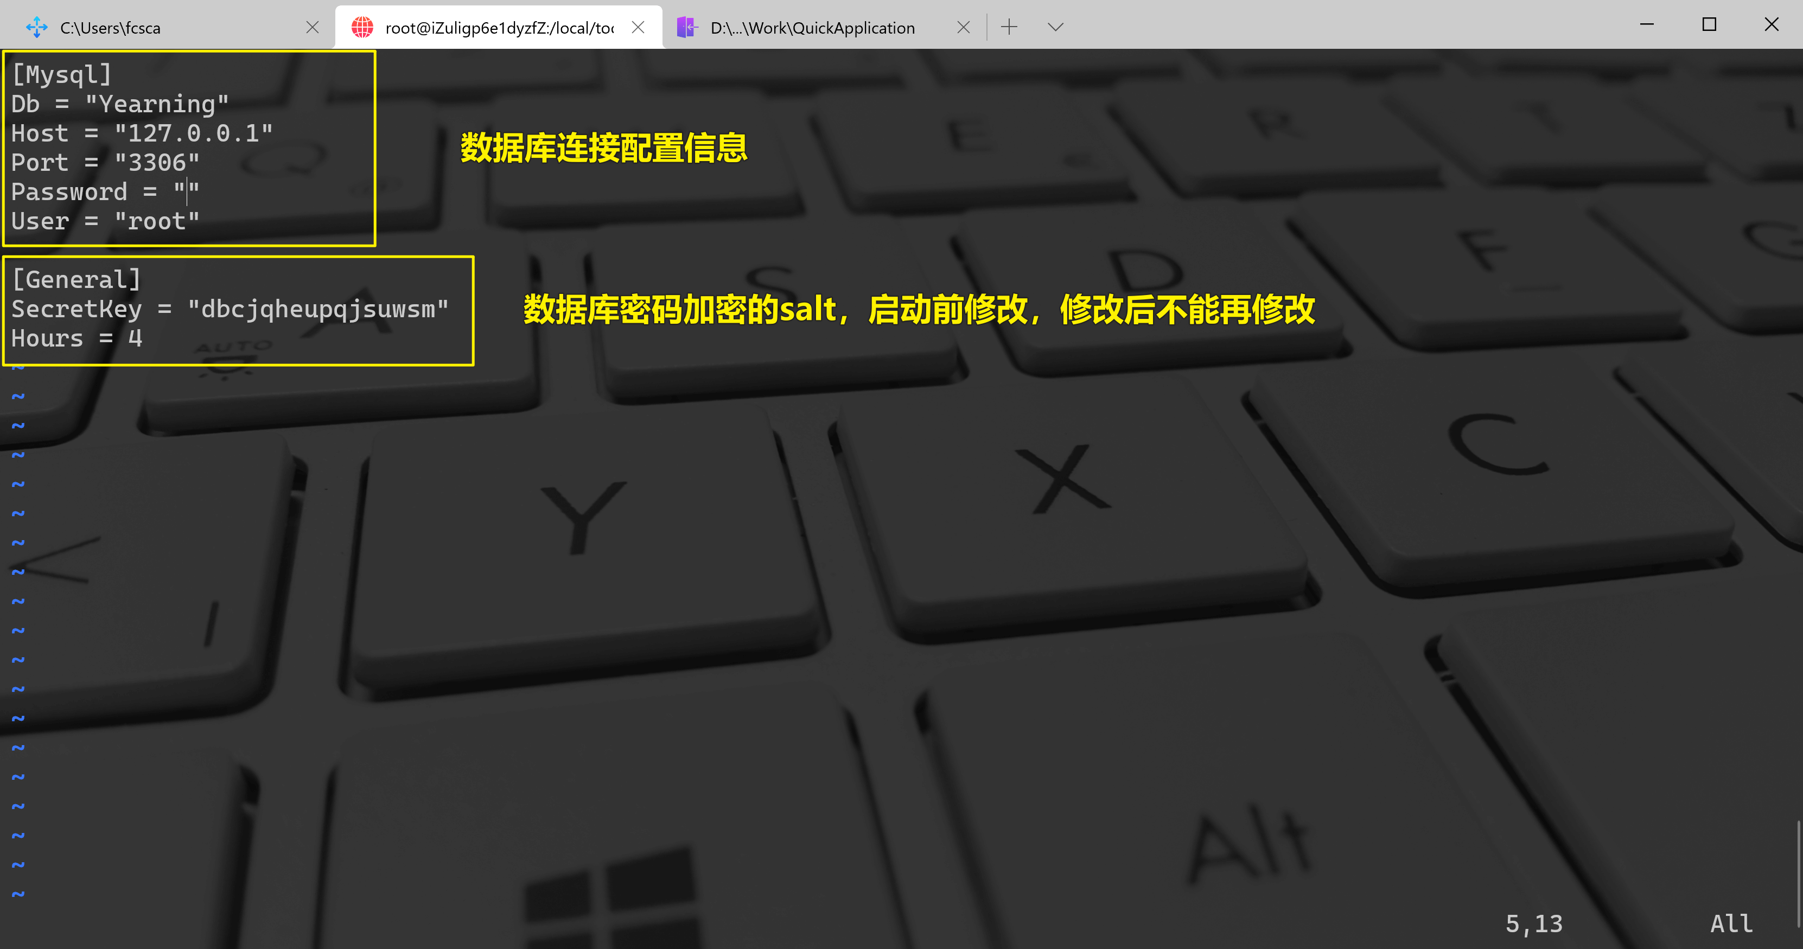Click the [Mysql] section header line
Viewport: 1803px width, 949px height.
(x=62, y=75)
